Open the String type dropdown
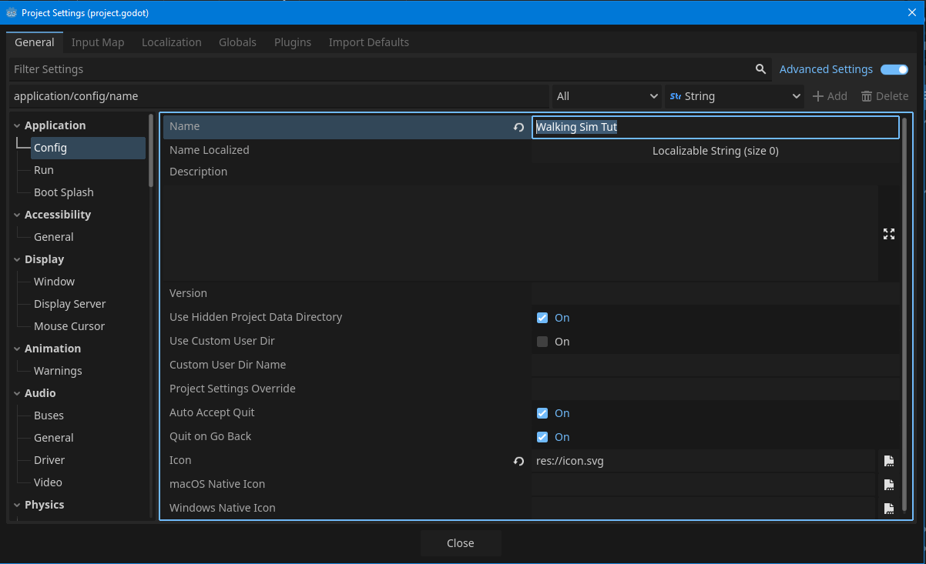 [734, 96]
